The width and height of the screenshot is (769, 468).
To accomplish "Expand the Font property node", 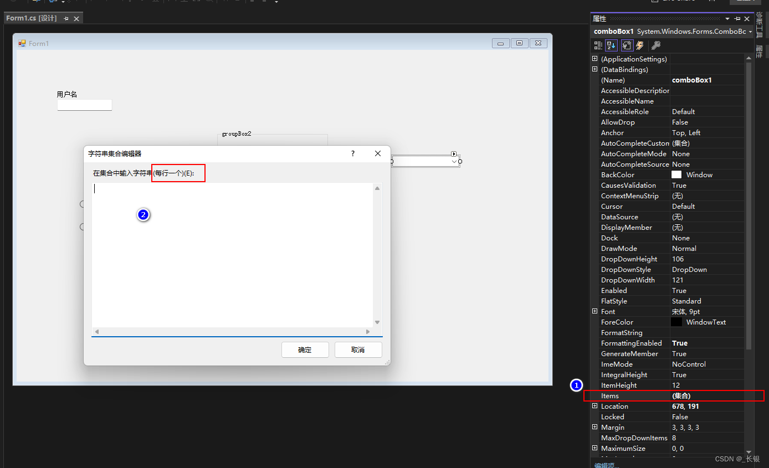I will (595, 311).
